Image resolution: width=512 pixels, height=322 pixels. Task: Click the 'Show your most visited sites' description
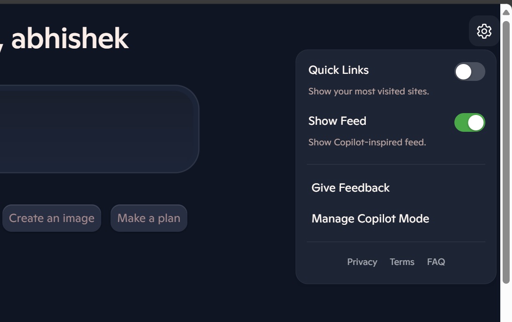[x=368, y=92]
